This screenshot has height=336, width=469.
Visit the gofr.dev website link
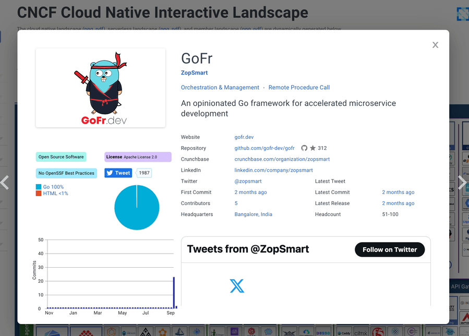coord(244,137)
